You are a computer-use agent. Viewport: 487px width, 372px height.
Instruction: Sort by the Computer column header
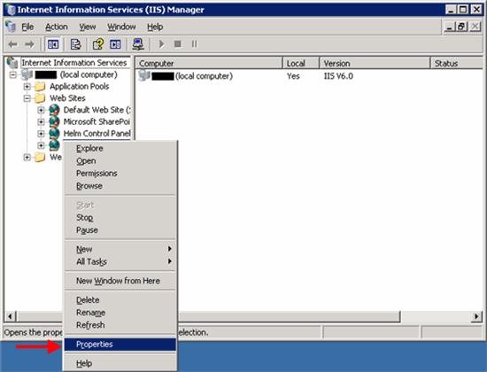tap(209, 64)
